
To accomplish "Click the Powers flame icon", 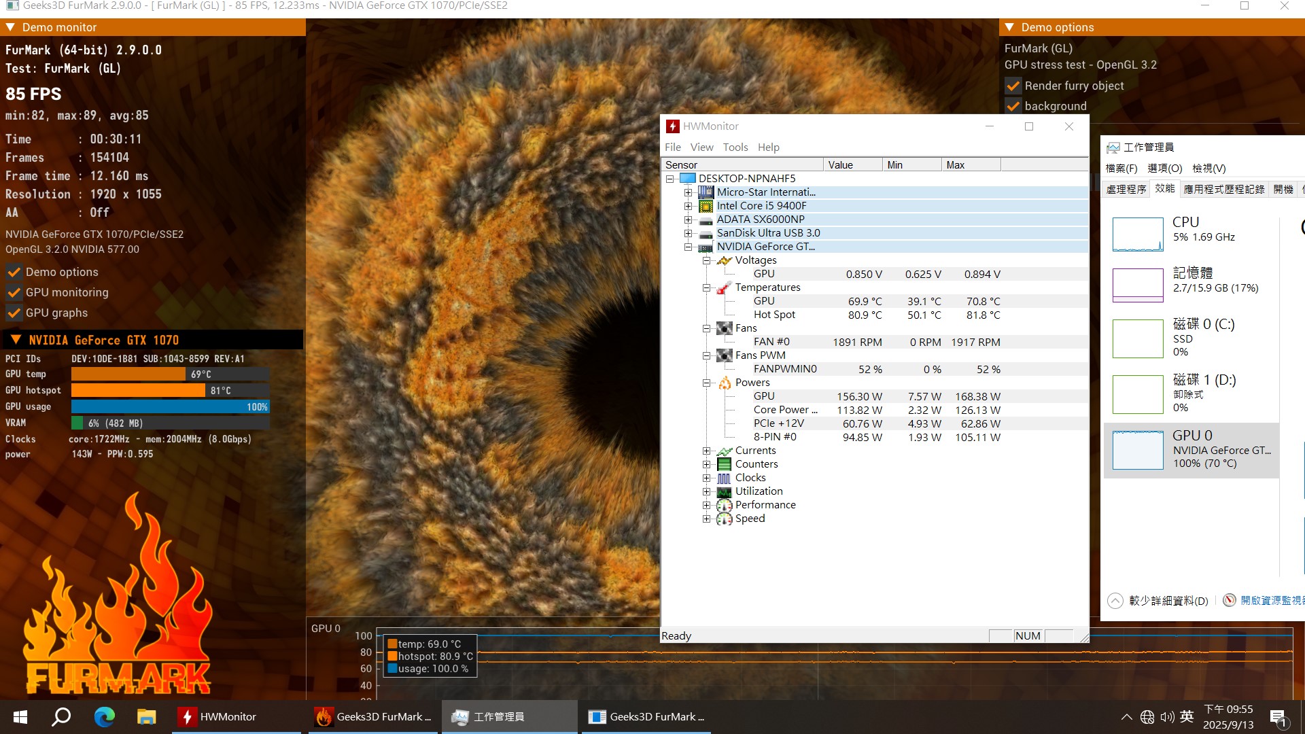I will (x=725, y=383).
